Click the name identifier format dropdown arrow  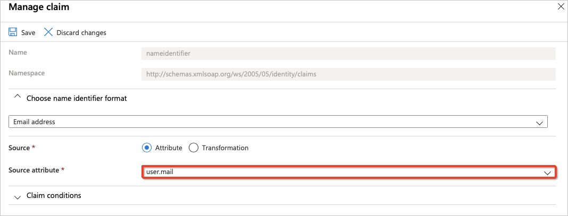pyautogui.click(x=540, y=123)
